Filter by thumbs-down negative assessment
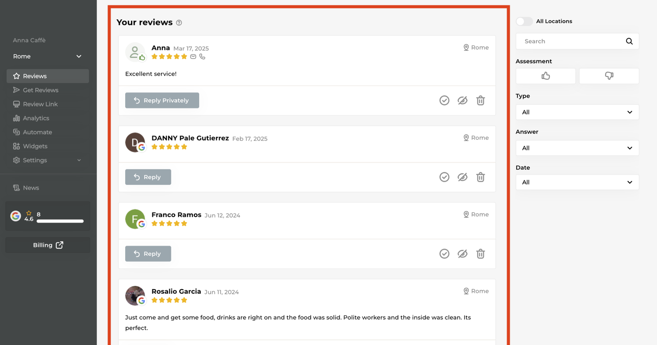 coord(609,76)
